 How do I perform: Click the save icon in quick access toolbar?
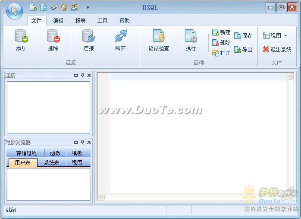tap(44, 7)
